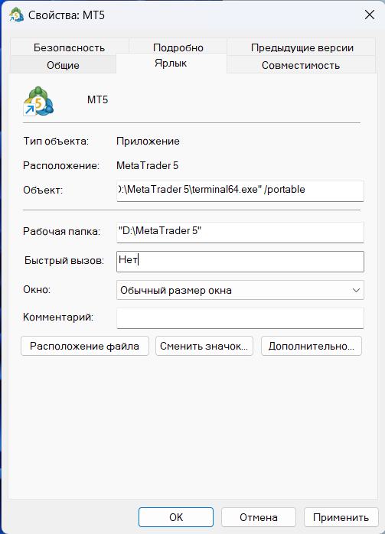Open the Предыдущие версии tab
This screenshot has width=385, height=534.
[302, 47]
